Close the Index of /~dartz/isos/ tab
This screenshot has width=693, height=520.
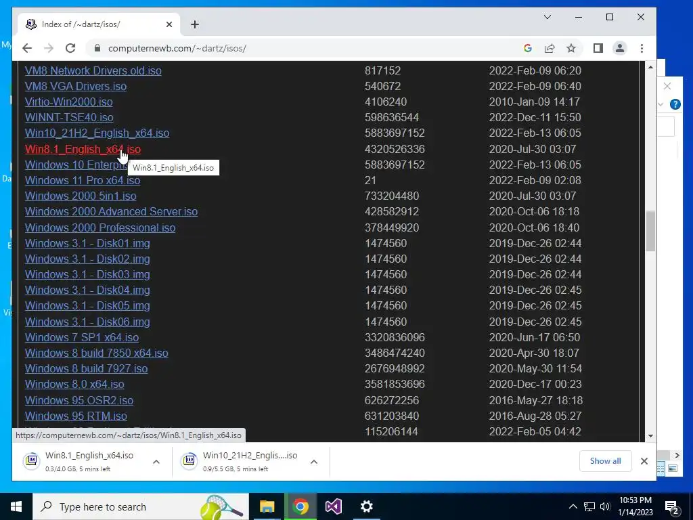click(x=169, y=24)
